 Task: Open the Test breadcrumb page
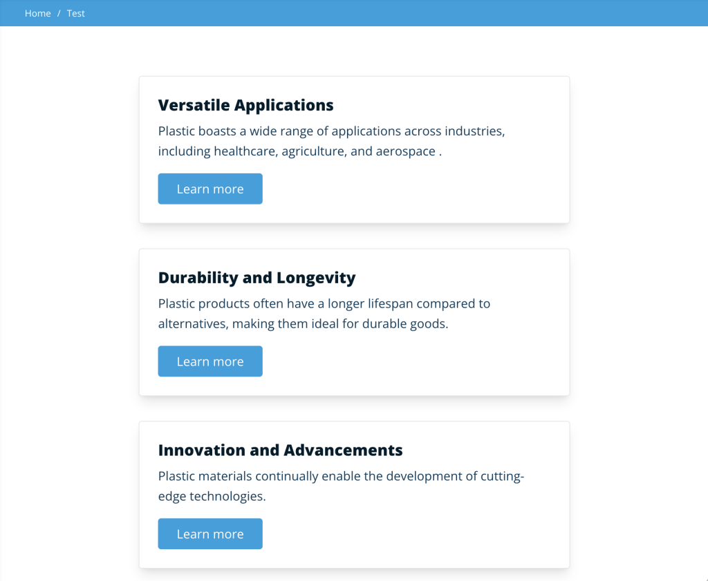click(x=75, y=13)
